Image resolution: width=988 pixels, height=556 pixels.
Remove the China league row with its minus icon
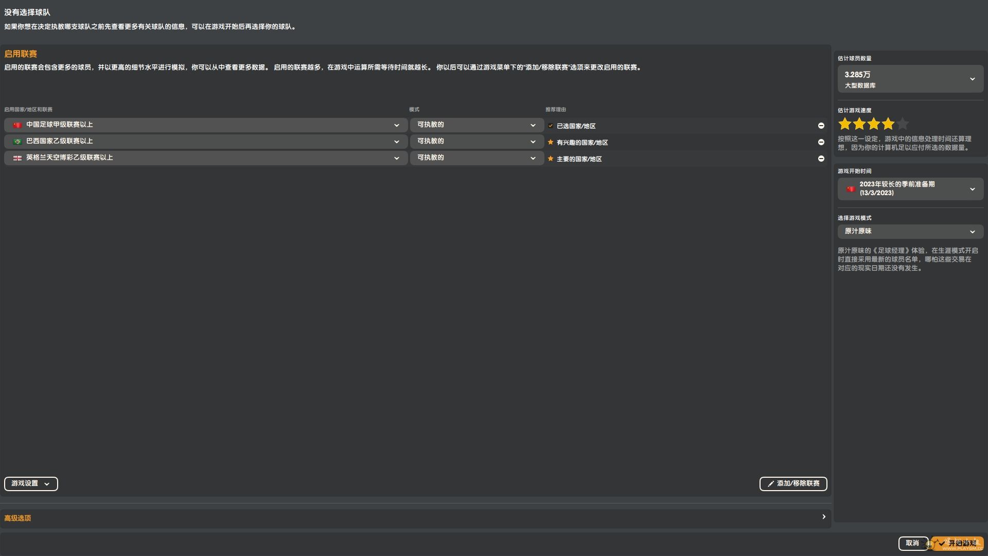point(821,126)
